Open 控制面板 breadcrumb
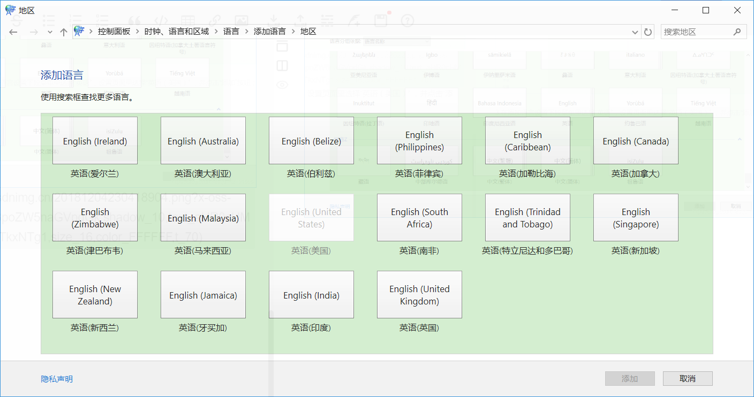The image size is (754, 397). (114, 32)
